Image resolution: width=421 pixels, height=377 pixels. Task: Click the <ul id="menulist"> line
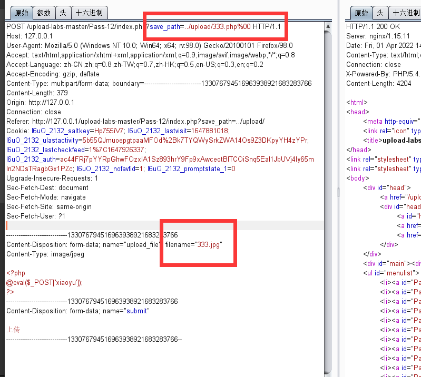coord(391,273)
